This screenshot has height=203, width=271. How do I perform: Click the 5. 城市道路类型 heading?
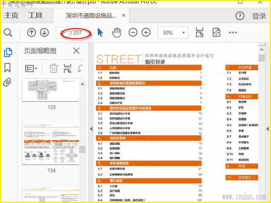pyautogui.click(x=149, y=163)
